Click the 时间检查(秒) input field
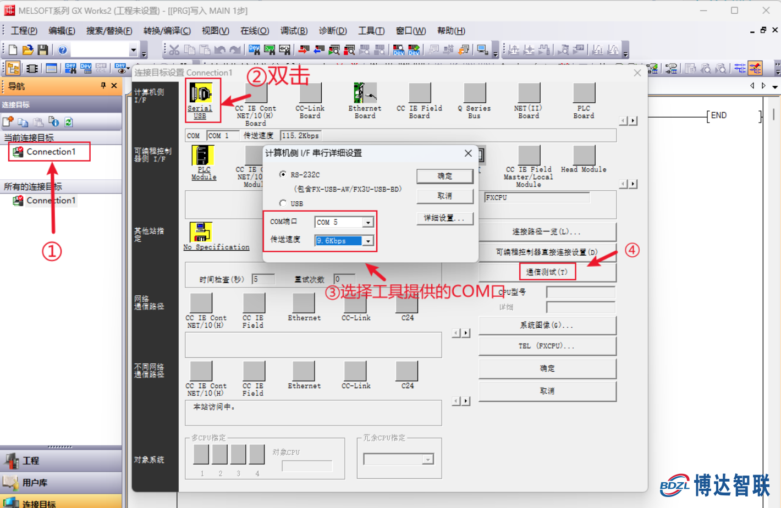781x508 pixels. (263, 279)
